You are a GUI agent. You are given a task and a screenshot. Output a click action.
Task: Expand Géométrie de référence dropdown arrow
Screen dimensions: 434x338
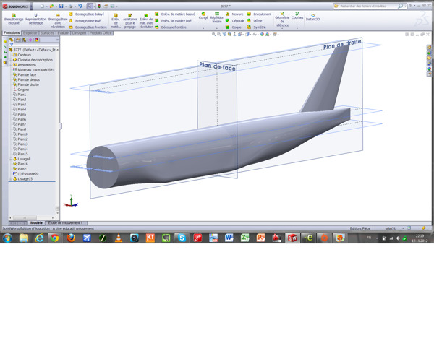[x=282, y=28]
